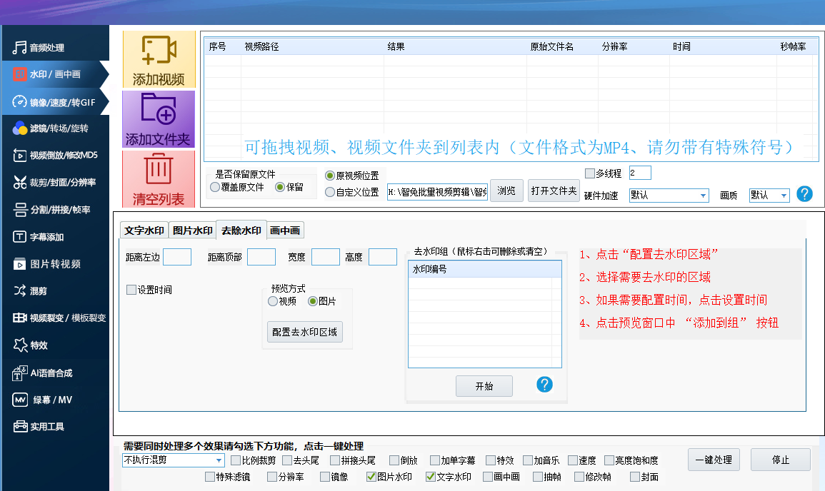The height and width of the screenshot is (491, 825).
Task: Click the 清空列表 trash icon
Action: (159, 170)
